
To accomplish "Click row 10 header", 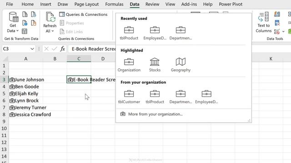I will click(4, 129).
